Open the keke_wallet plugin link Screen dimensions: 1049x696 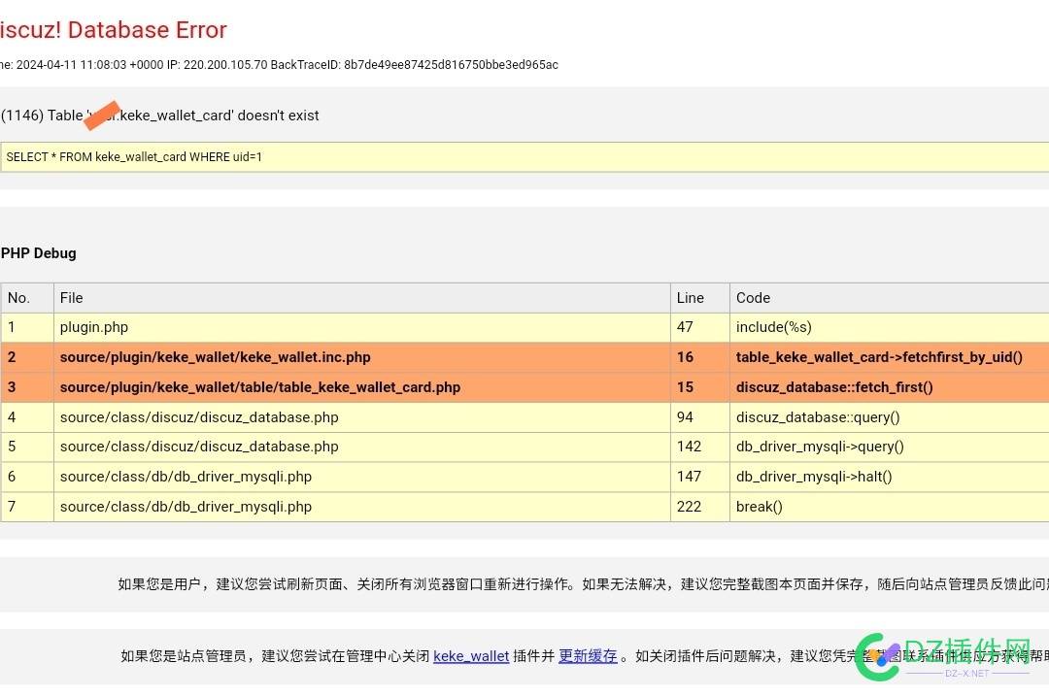(x=471, y=656)
